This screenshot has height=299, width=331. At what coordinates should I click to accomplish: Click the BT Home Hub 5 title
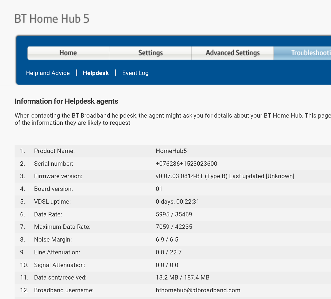click(x=52, y=19)
